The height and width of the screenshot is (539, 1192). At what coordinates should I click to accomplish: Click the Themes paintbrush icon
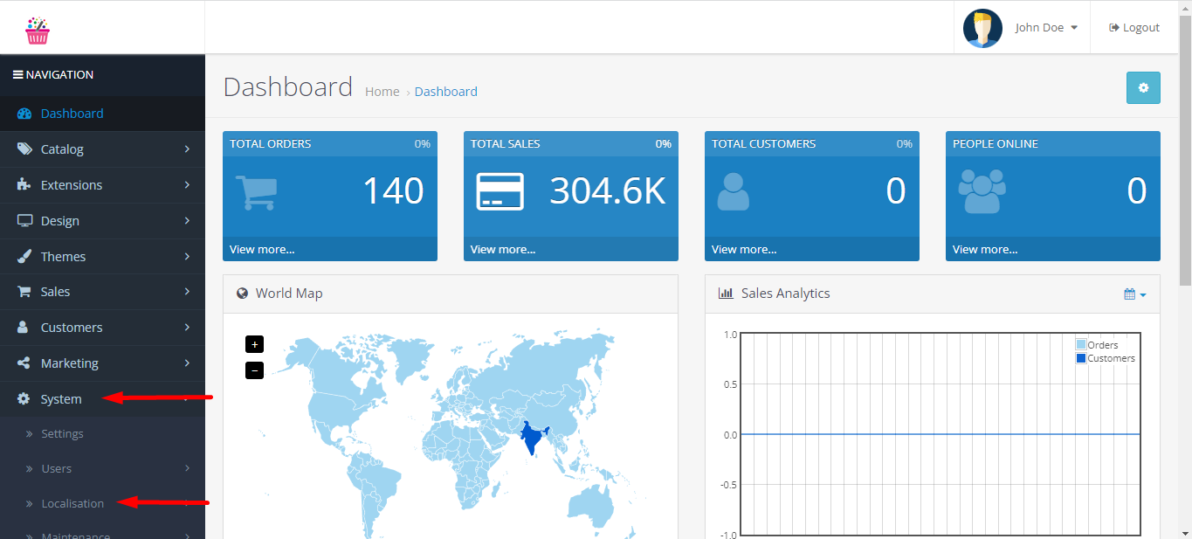coord(24,257)
